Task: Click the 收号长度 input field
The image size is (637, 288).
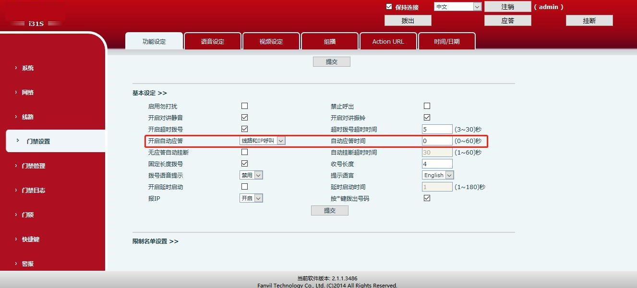Action: tap(436, 163)
